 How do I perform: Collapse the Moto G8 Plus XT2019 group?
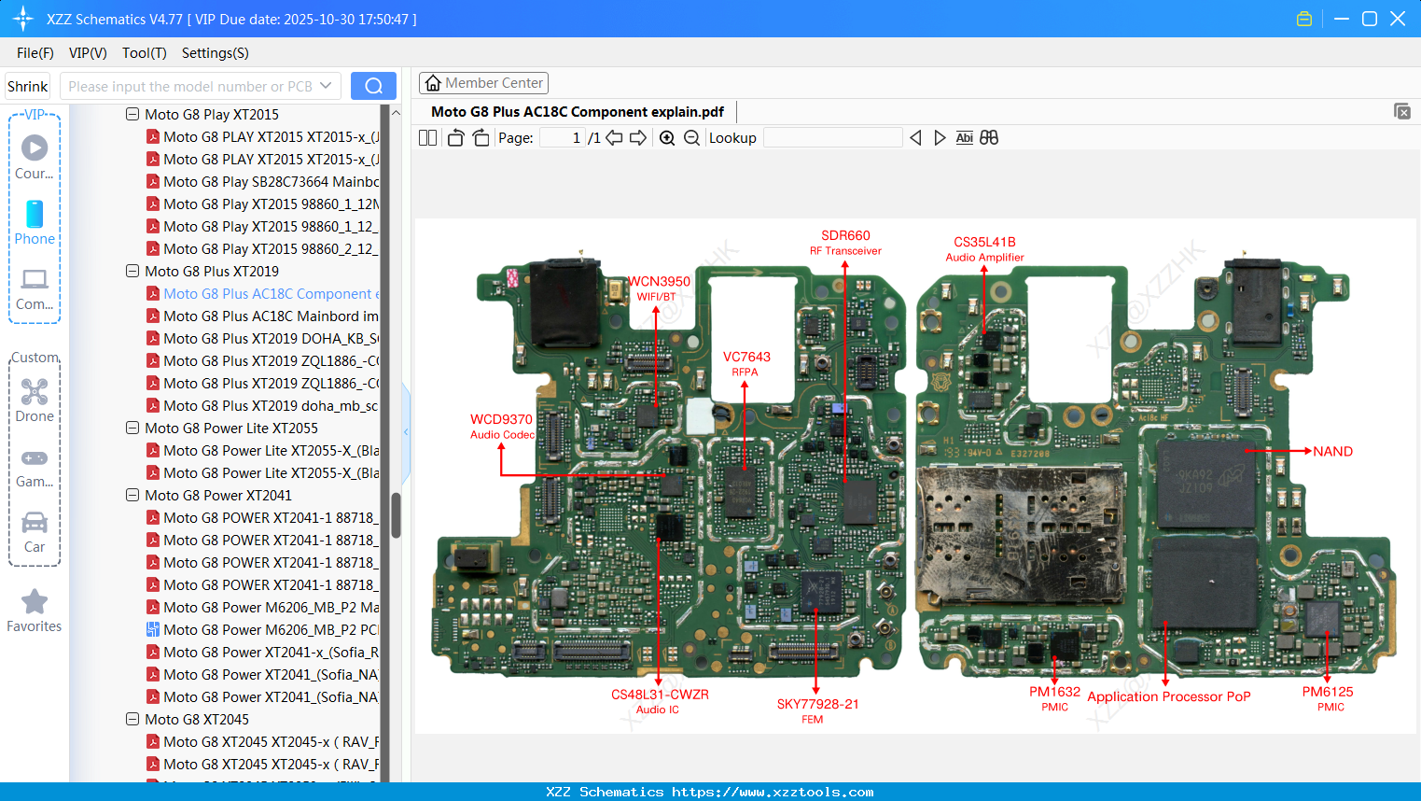[x=132, y=271]
